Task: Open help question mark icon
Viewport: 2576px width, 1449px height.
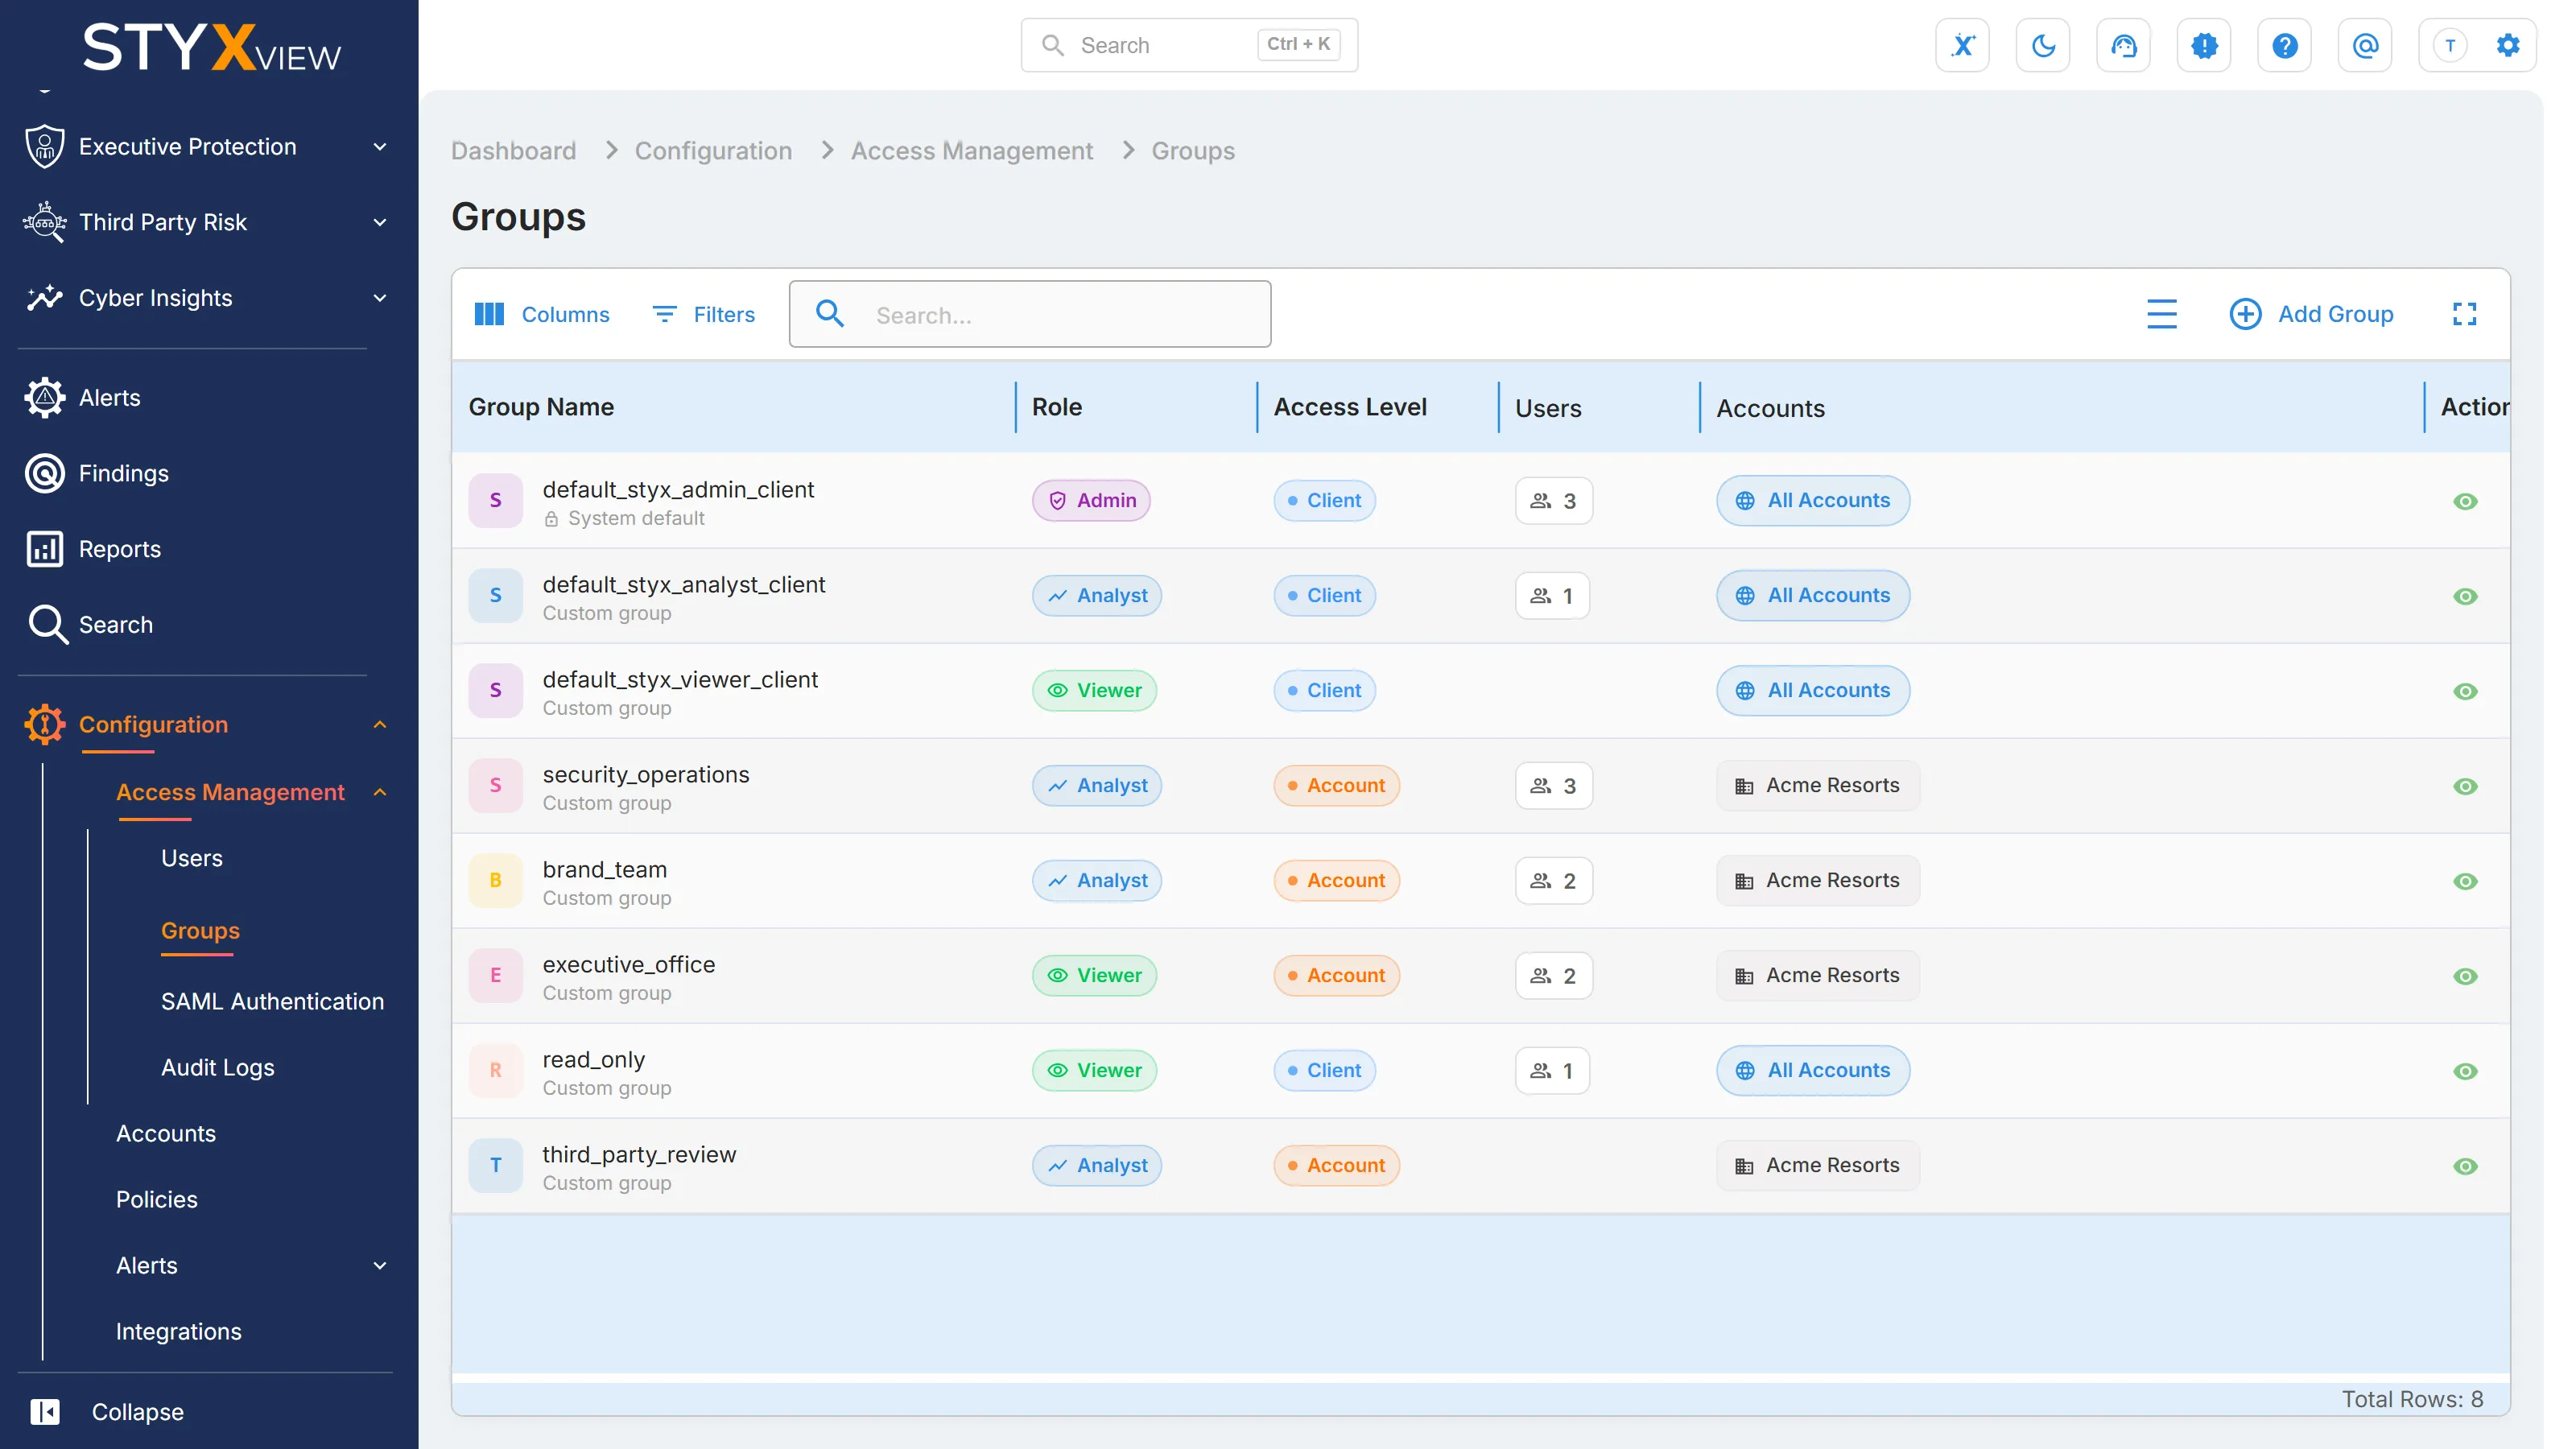Action: tap(2284, 45)
